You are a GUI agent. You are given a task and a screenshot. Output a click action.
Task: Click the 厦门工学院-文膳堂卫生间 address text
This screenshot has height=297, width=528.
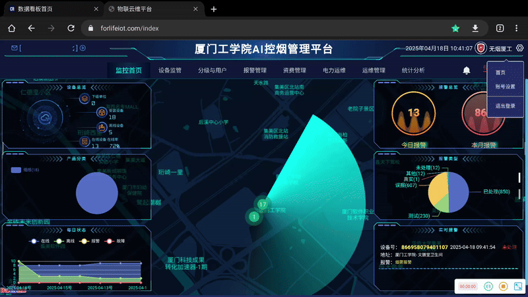[x=418, y=255]
